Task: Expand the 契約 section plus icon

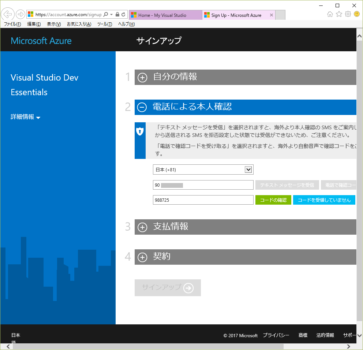Action: tap(142, 257)
